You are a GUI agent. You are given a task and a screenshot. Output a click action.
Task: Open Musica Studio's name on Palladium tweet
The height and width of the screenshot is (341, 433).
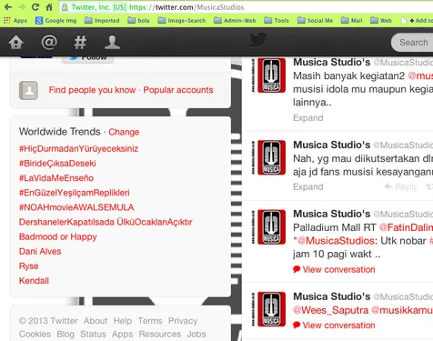(x=332, y=214)
